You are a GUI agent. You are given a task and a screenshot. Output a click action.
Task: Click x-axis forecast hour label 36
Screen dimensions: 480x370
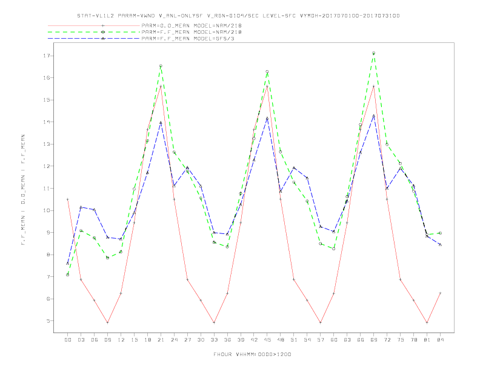click(x=227, y=340)
